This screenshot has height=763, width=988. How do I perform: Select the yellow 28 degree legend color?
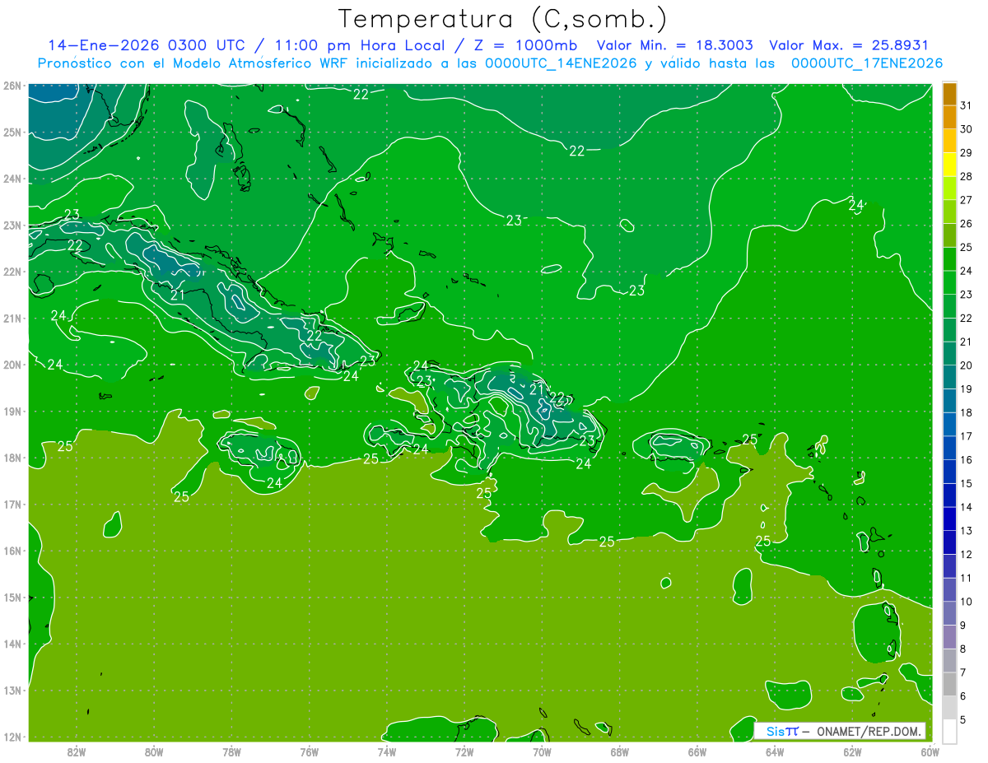tap(949, 165)
